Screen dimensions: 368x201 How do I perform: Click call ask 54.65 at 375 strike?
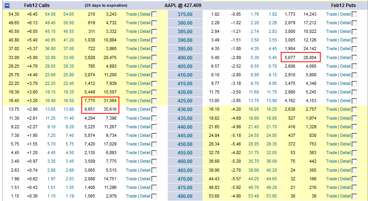[x=68, y=14]
